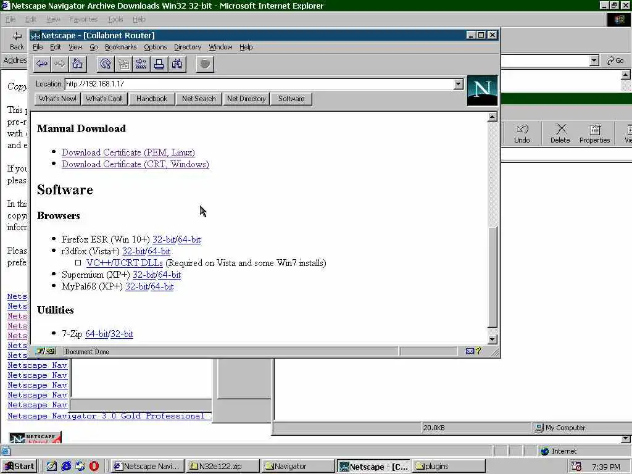
Task: Open the Favorites menu in Internet Explorer
Action: coord(83,19)
